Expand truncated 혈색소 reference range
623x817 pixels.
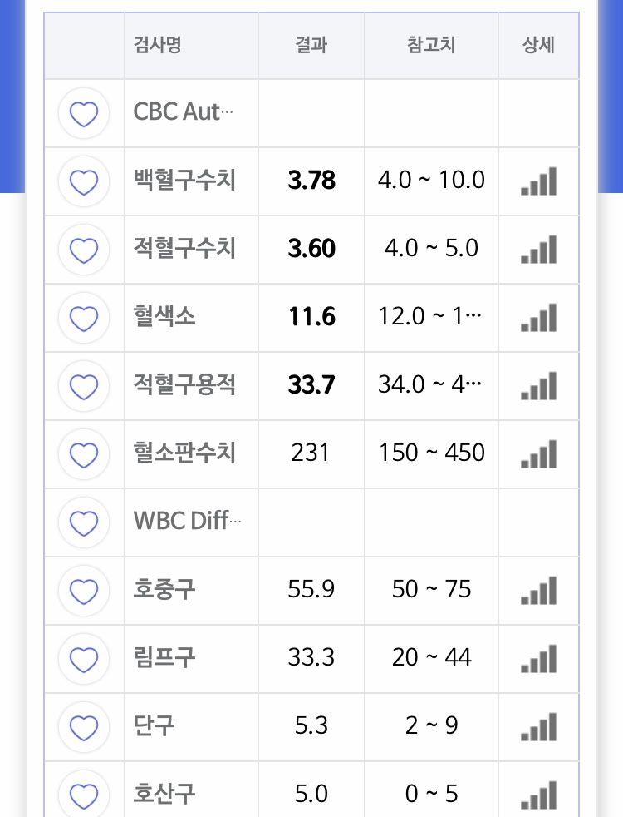[431, 317]
